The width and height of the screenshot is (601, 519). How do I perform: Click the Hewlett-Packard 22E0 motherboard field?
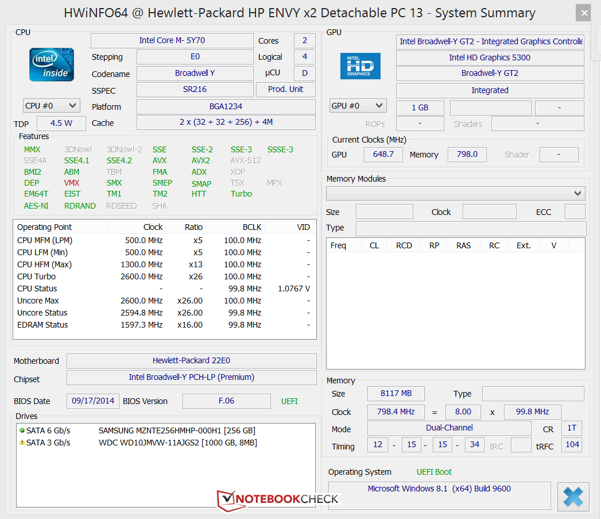[x=191, y=360]
